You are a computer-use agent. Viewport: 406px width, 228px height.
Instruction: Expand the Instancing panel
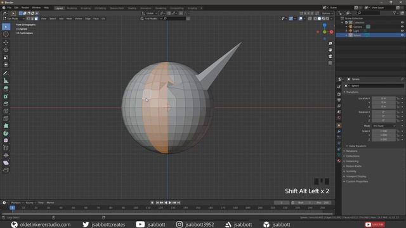[352, 161]
